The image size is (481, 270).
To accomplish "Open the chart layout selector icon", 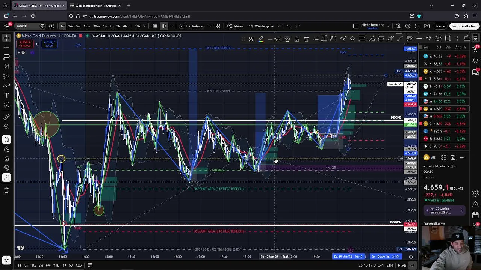I will pos(355,26).
